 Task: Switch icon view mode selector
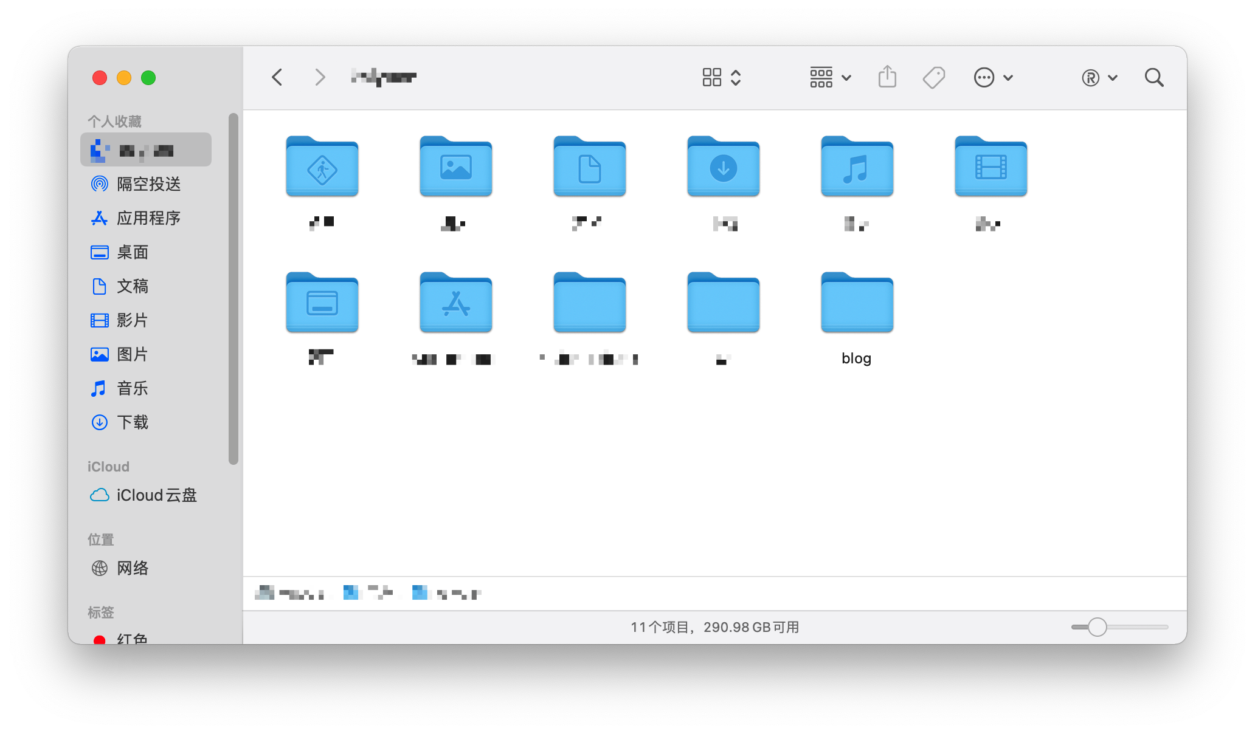point(721,77)
